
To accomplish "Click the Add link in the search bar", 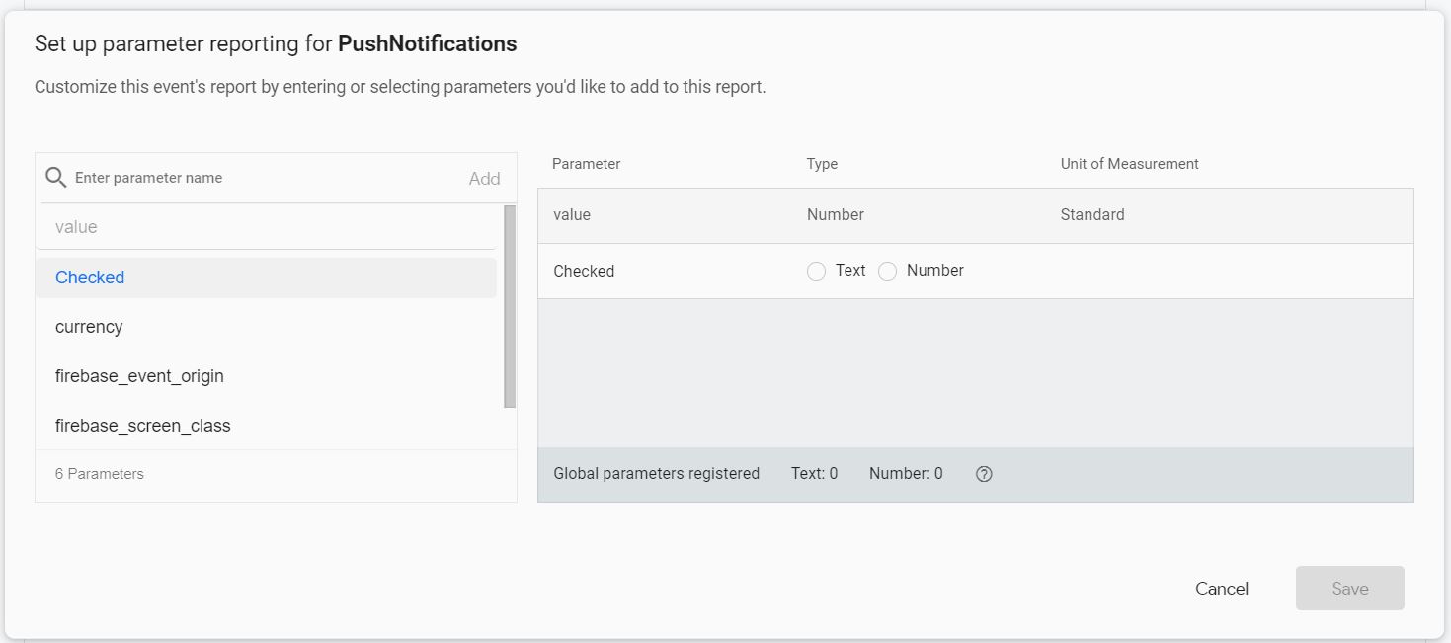I will tap(484, 178).
